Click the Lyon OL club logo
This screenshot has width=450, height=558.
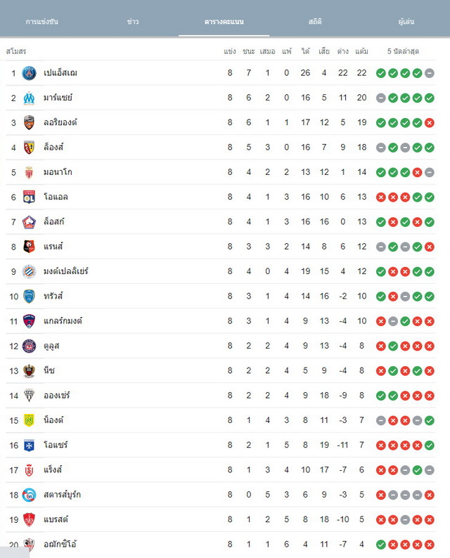(29, 197)
